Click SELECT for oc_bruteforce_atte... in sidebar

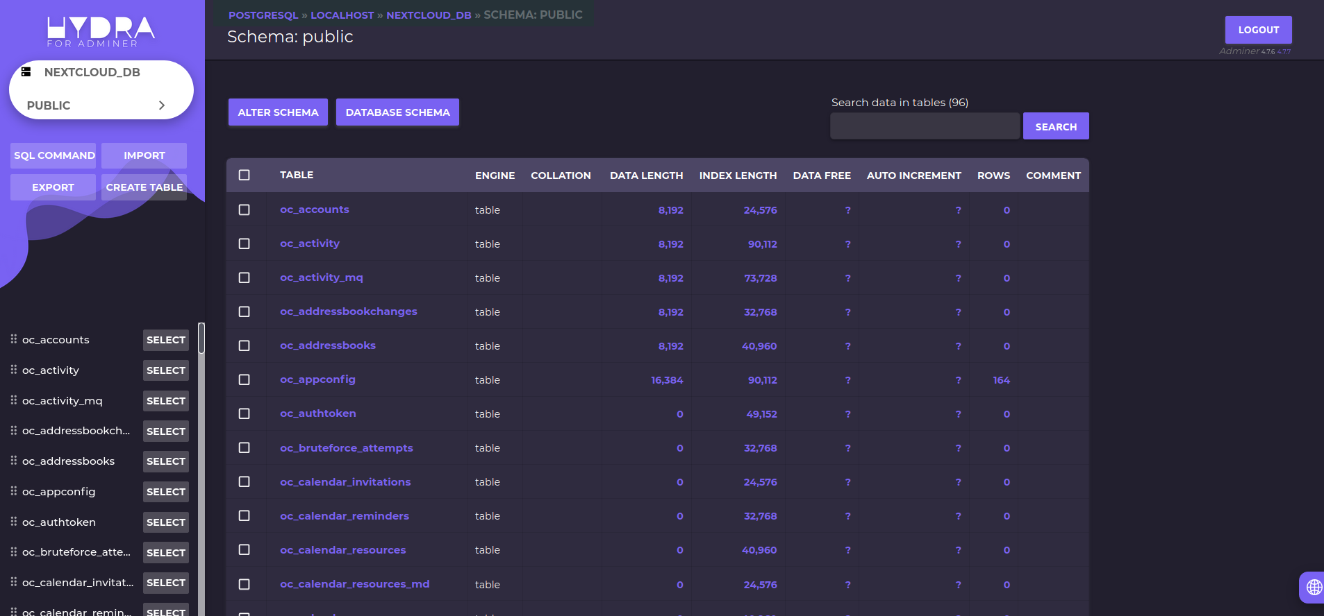(x=166, y=553)
